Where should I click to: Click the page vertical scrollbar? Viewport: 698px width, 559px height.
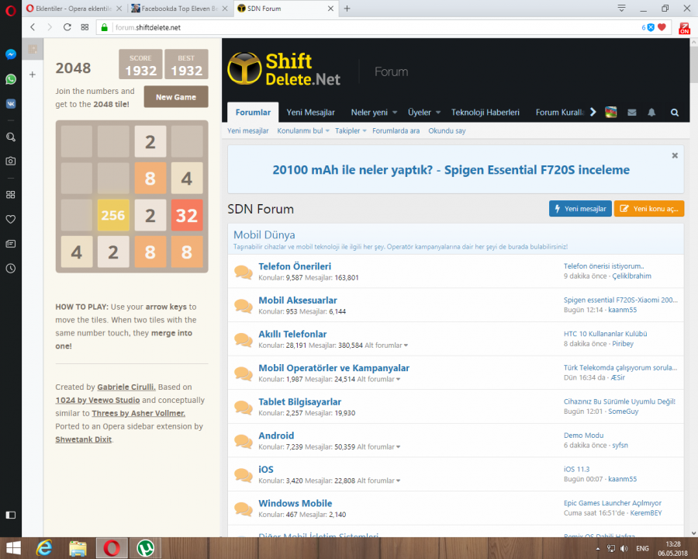click(693, 65)
